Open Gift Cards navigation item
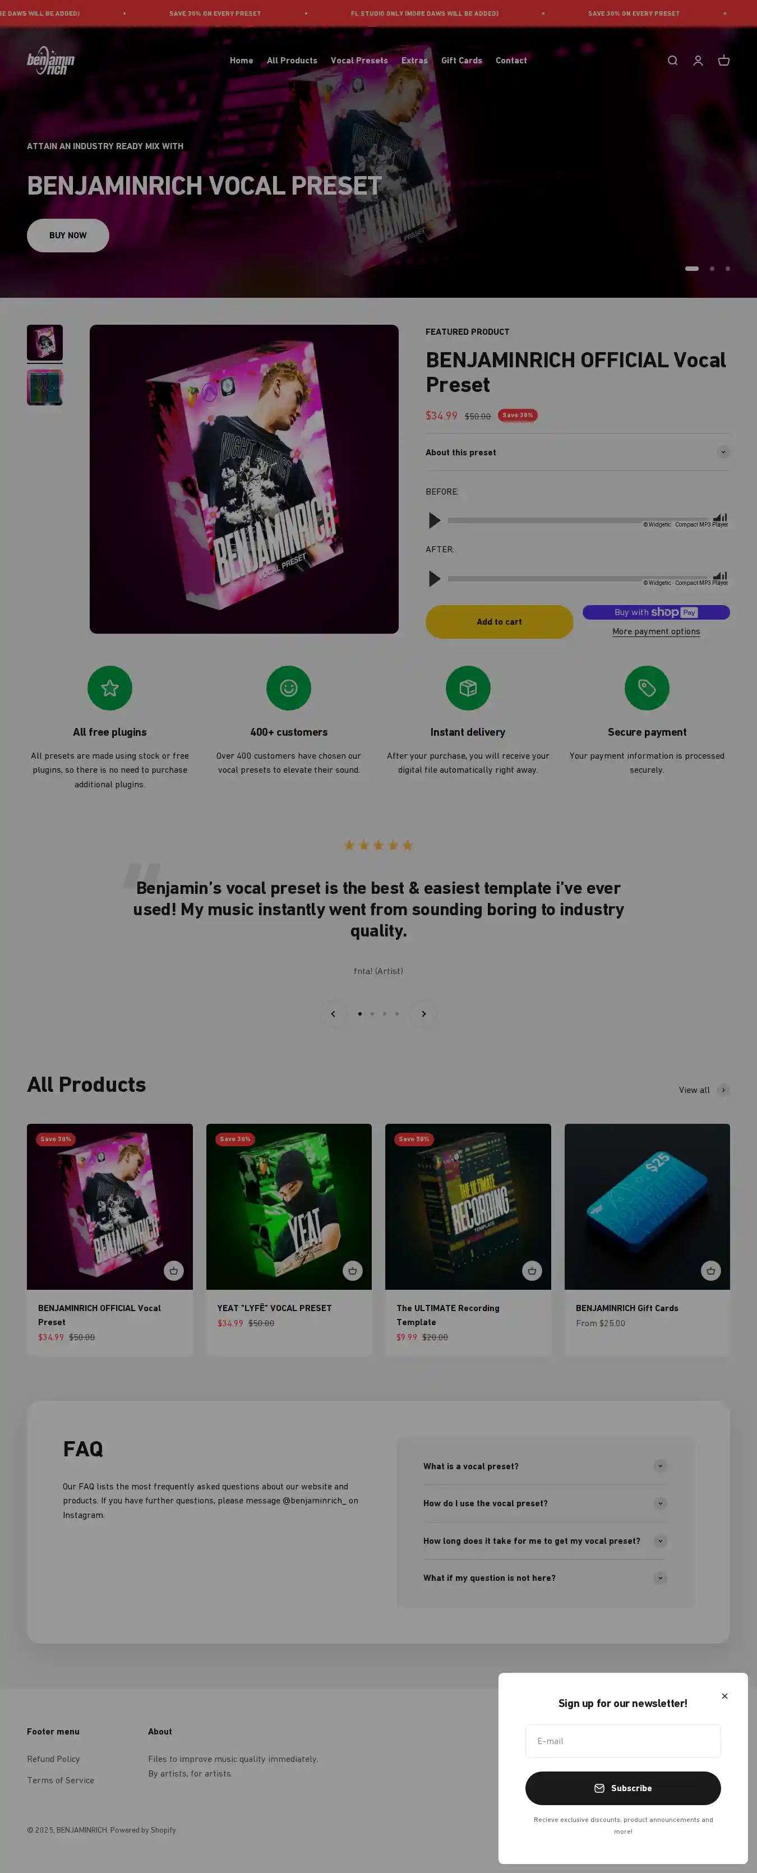757x1873 pixels. coord(461,61)
